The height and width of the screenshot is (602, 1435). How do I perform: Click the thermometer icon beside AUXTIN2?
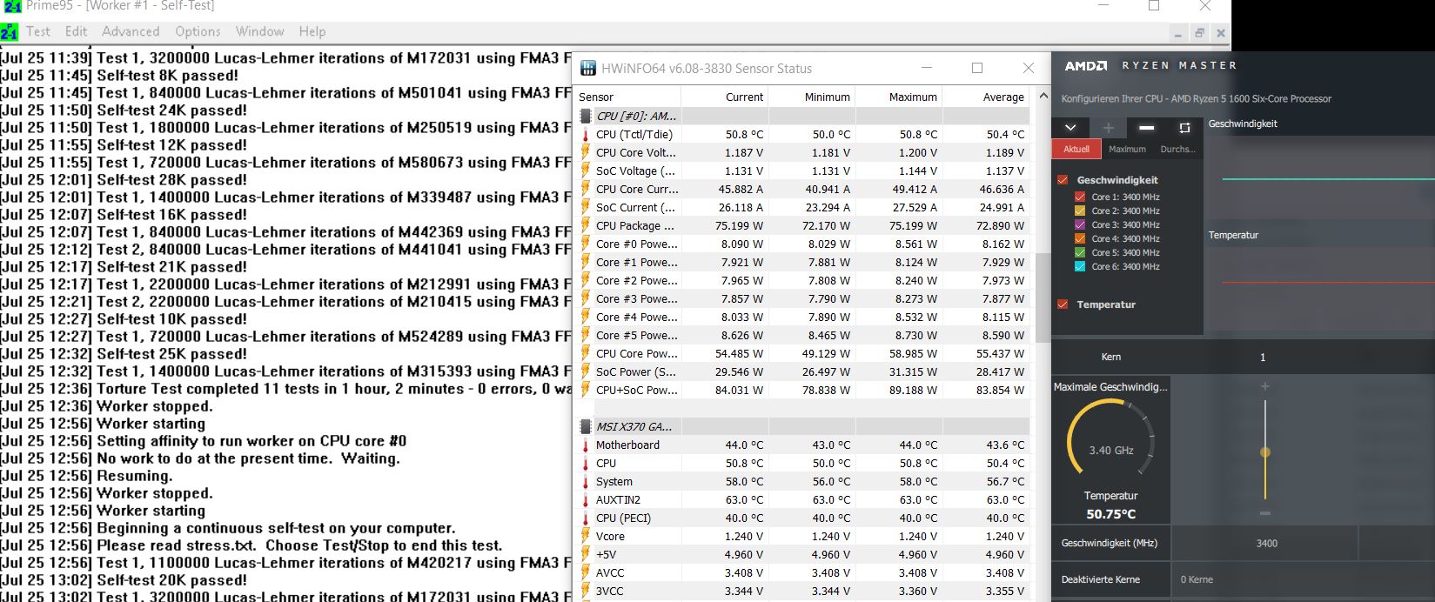[x=586, y=499]
